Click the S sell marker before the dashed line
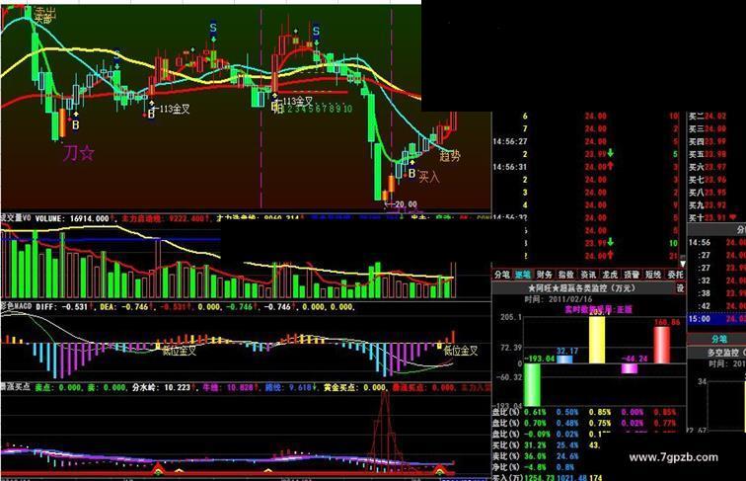The width and height of the screenshot is (746, 481). coord(213,29)
